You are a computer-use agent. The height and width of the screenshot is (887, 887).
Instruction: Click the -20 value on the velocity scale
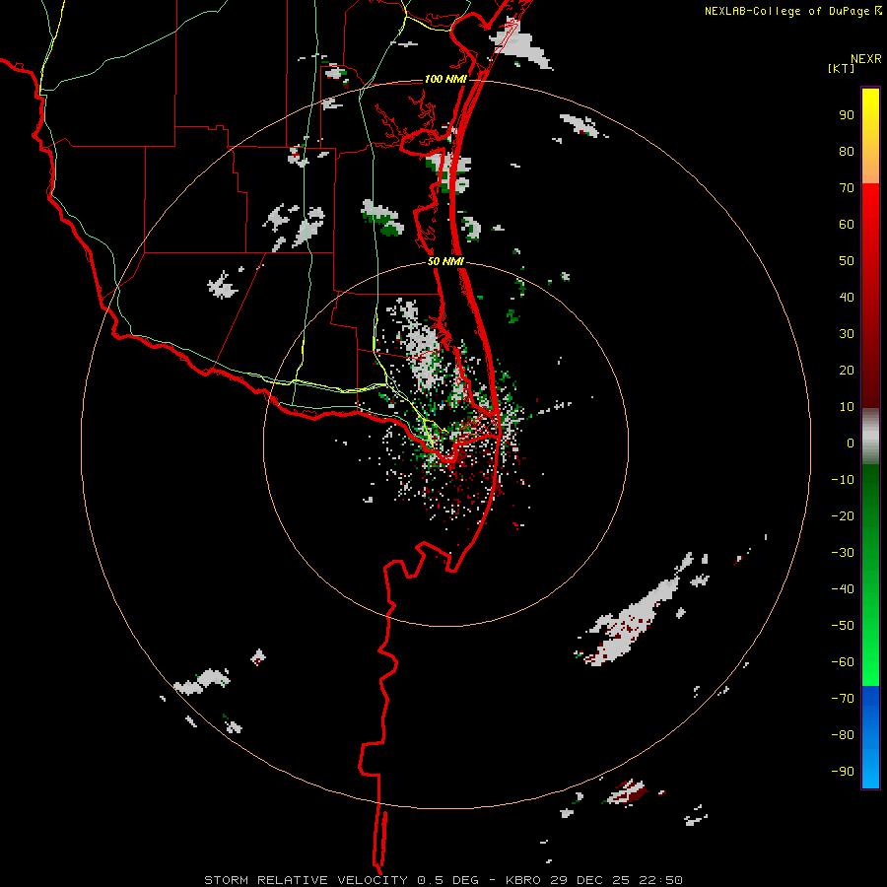(843, 516)
